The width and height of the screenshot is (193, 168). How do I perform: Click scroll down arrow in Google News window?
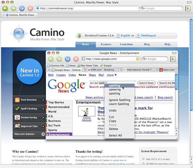pos(176,134)
